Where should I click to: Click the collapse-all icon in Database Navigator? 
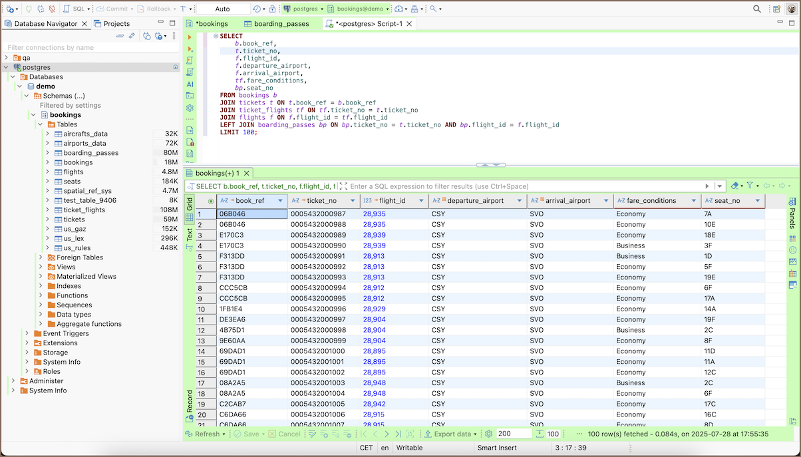[x=120, y=36]
